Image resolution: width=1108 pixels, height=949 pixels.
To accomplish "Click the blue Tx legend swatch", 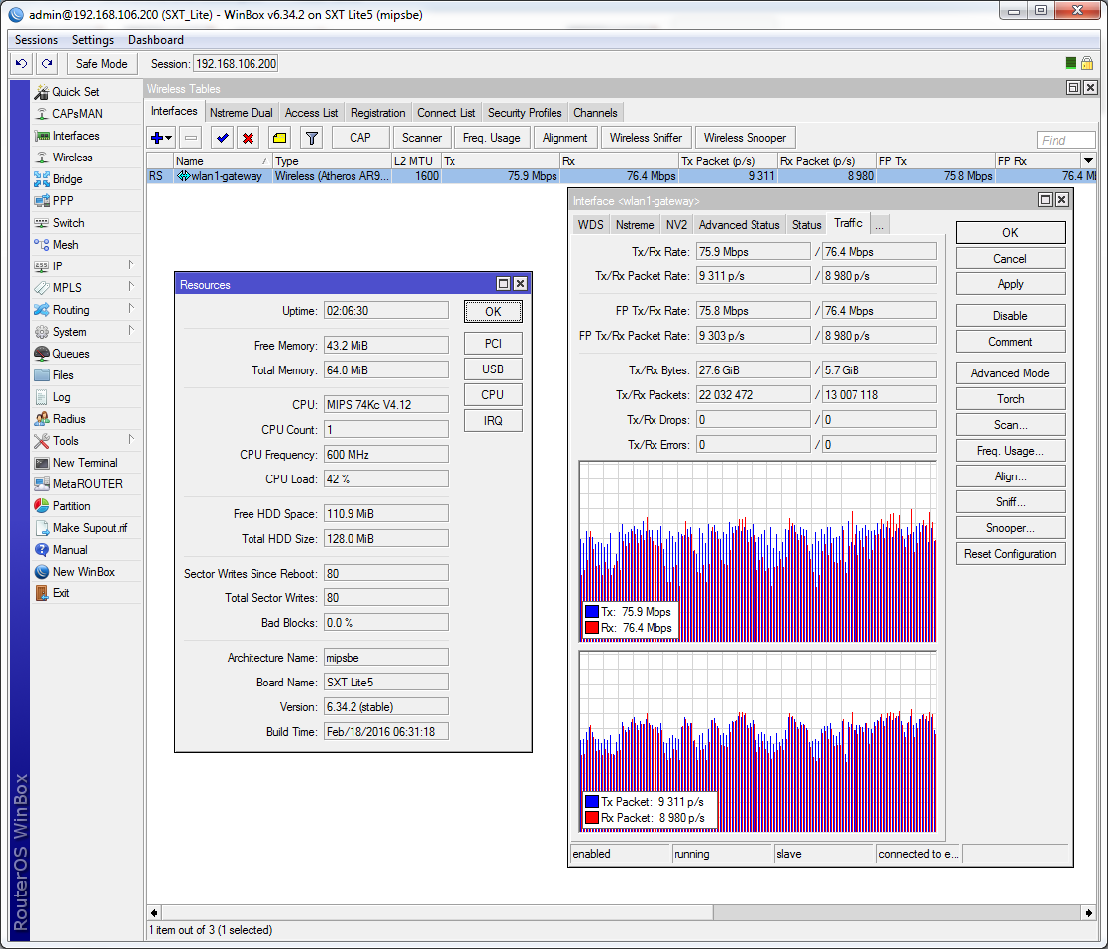I will click(x=591, y=612).
